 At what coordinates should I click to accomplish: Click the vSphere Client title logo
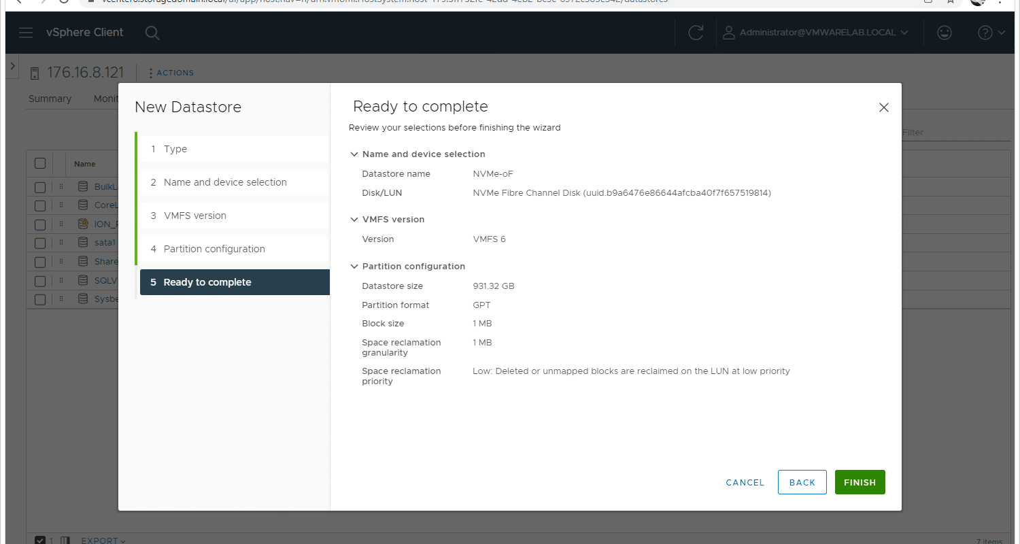[x=85, y=33]
